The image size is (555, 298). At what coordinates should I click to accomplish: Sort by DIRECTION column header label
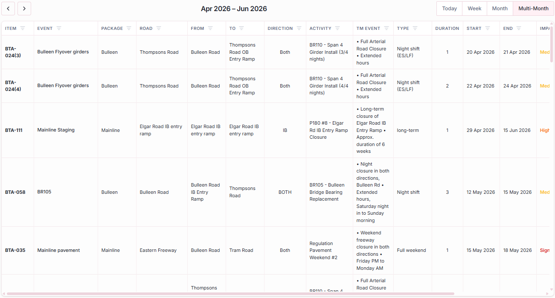coord(280,28)
